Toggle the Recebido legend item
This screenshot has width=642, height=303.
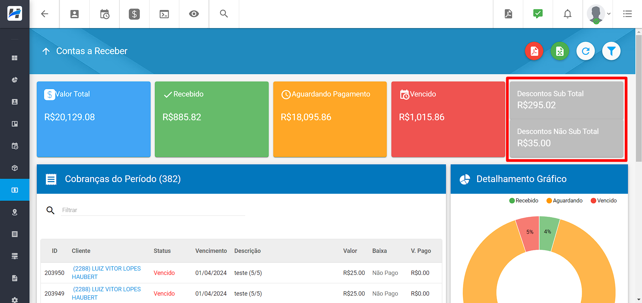click(524, 200)
